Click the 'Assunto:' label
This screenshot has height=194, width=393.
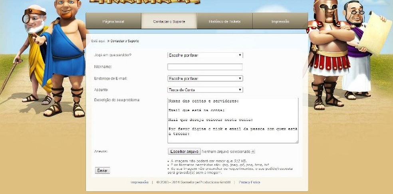point(101,89)
